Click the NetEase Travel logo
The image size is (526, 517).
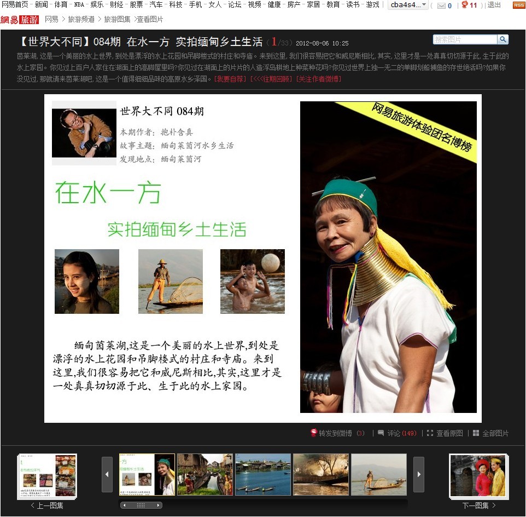(x=20, y=20)
